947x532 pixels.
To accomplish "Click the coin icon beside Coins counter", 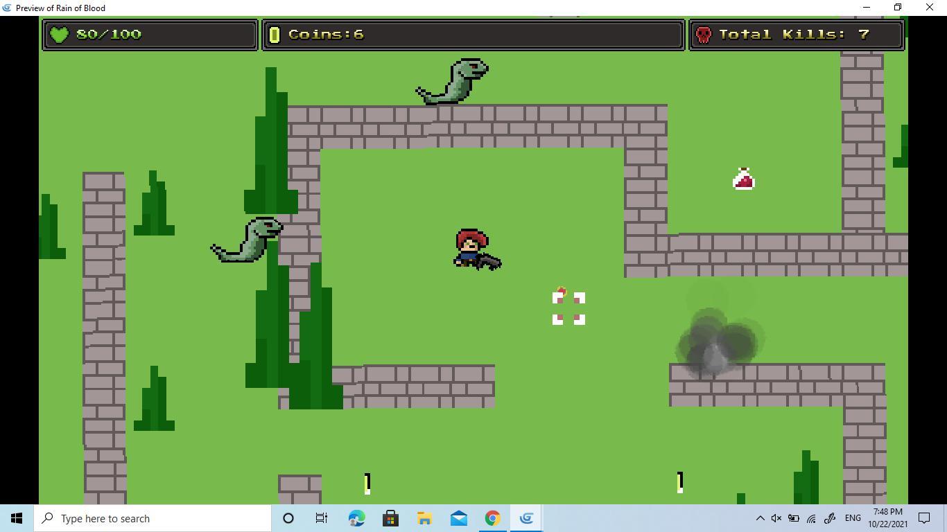I will (x=274, y=35).
